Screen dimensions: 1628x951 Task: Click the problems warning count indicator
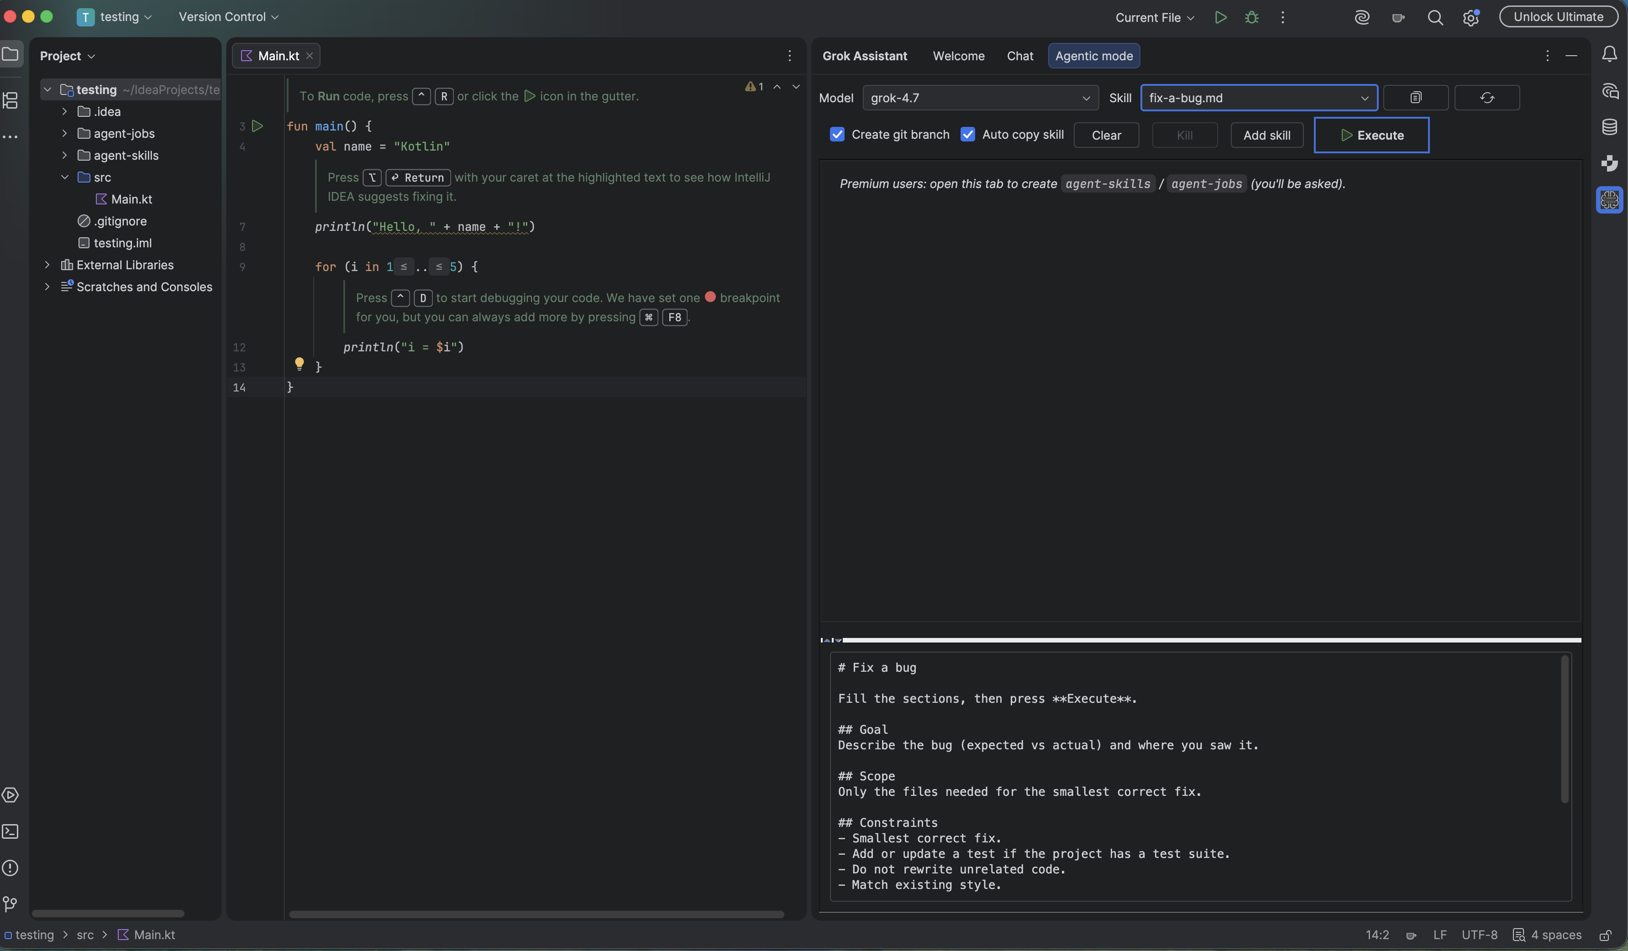[754, 87]
